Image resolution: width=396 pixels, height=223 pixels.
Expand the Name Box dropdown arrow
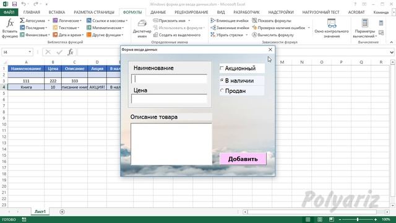[x=30, y=52]
